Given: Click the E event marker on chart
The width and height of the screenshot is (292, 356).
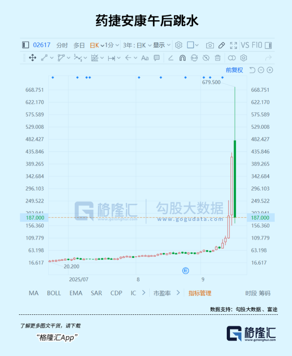Looking at the screenshot, I should tap(186, 270).
